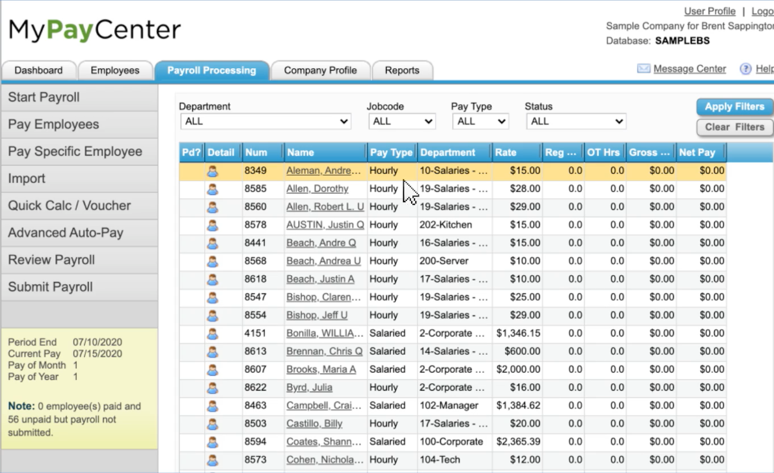
Task: Open the User Profile link
Action: [x=710, y=11]
